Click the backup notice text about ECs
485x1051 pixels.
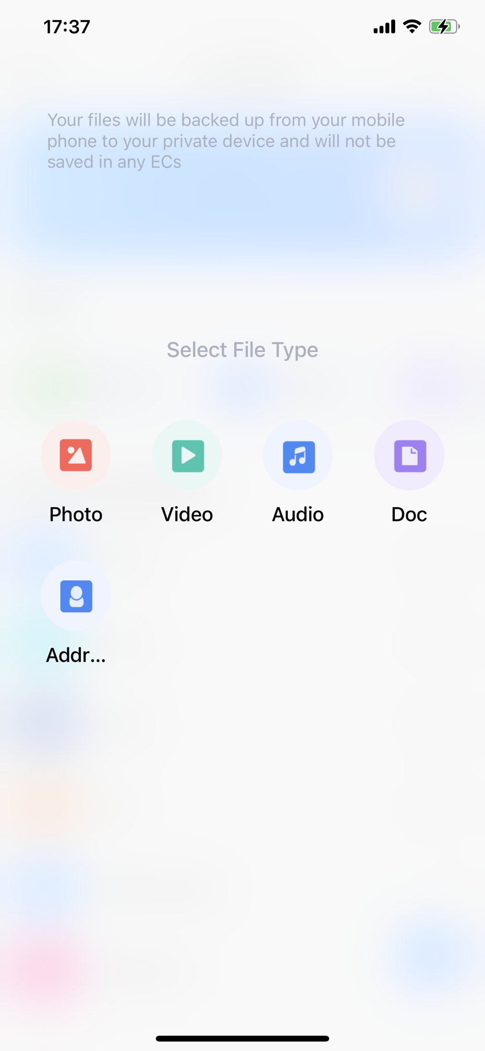point(226,141)
